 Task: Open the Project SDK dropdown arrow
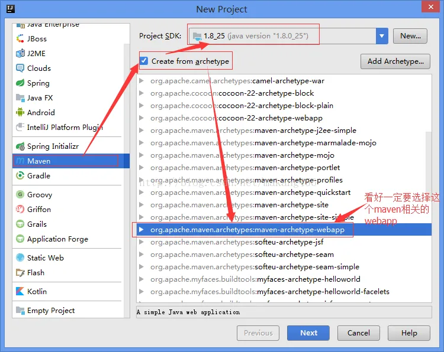click(382, 36)
